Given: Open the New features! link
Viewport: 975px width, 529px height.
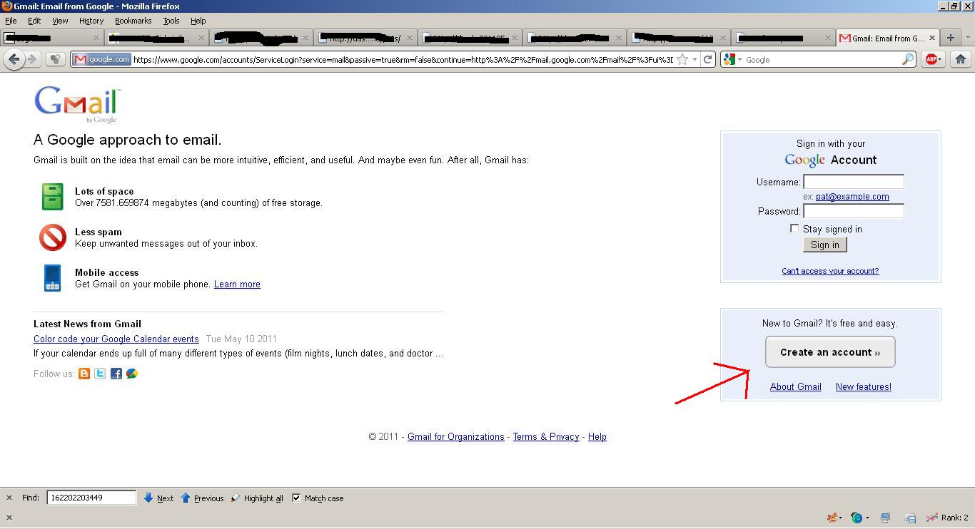Looking at the screenshot, I should coord(864,386).
